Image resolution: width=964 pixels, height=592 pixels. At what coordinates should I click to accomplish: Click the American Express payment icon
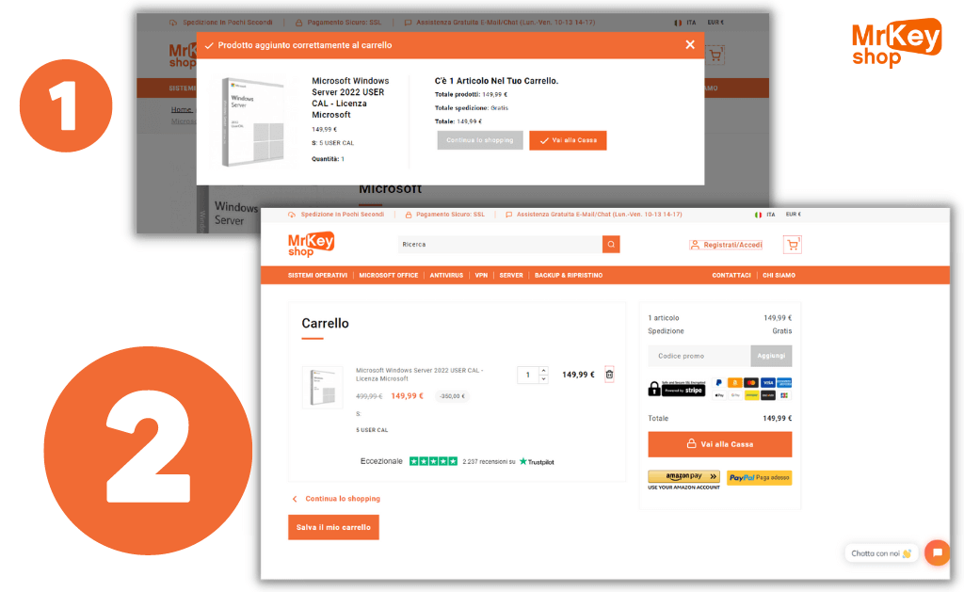tap(784, 383)
